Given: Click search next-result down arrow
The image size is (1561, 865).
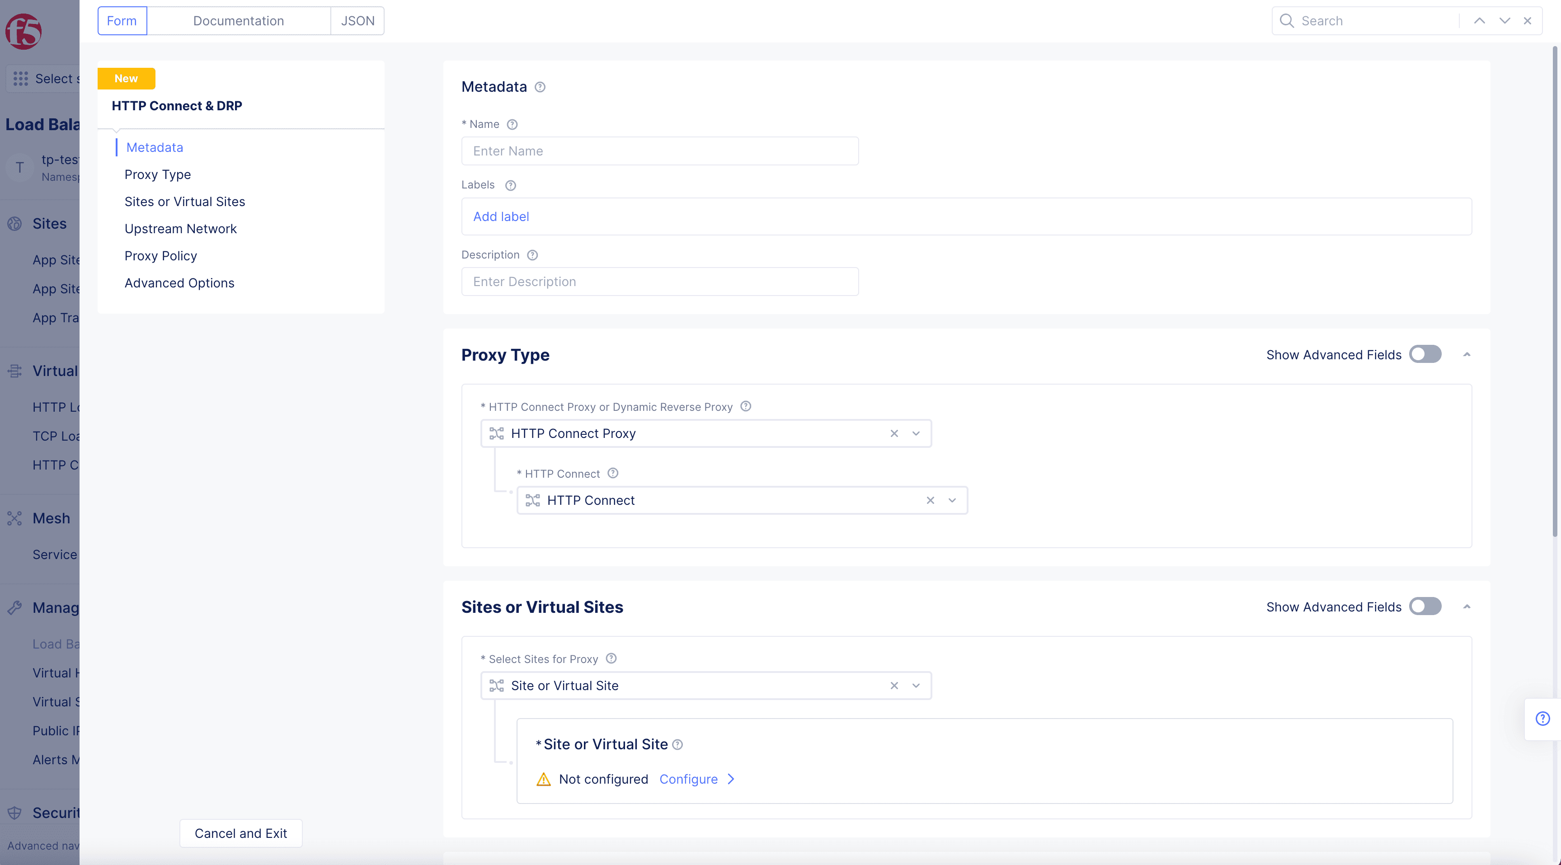Looking at the screenshot, I should click(1504, 21).
